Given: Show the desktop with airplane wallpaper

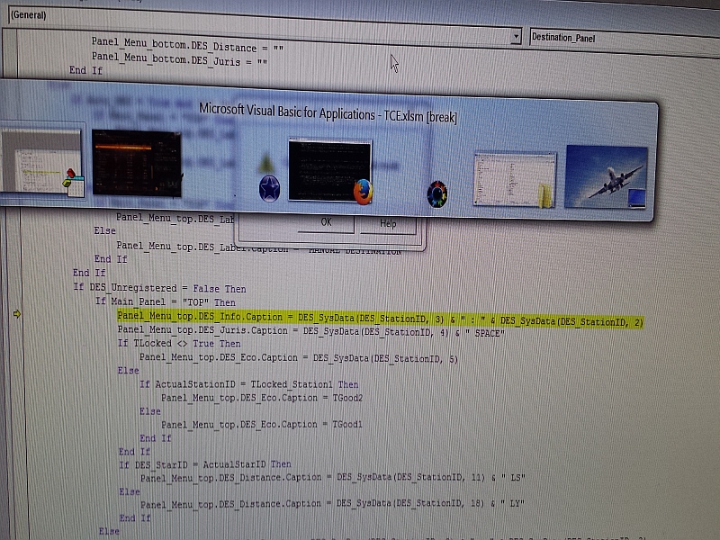Looking at the screenshot, I should point(606,176).
